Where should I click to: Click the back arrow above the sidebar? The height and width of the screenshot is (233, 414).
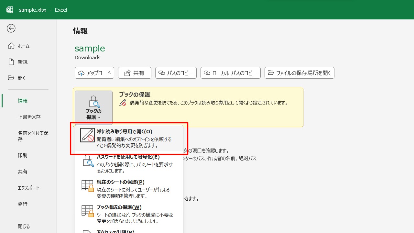coord(11,28)
